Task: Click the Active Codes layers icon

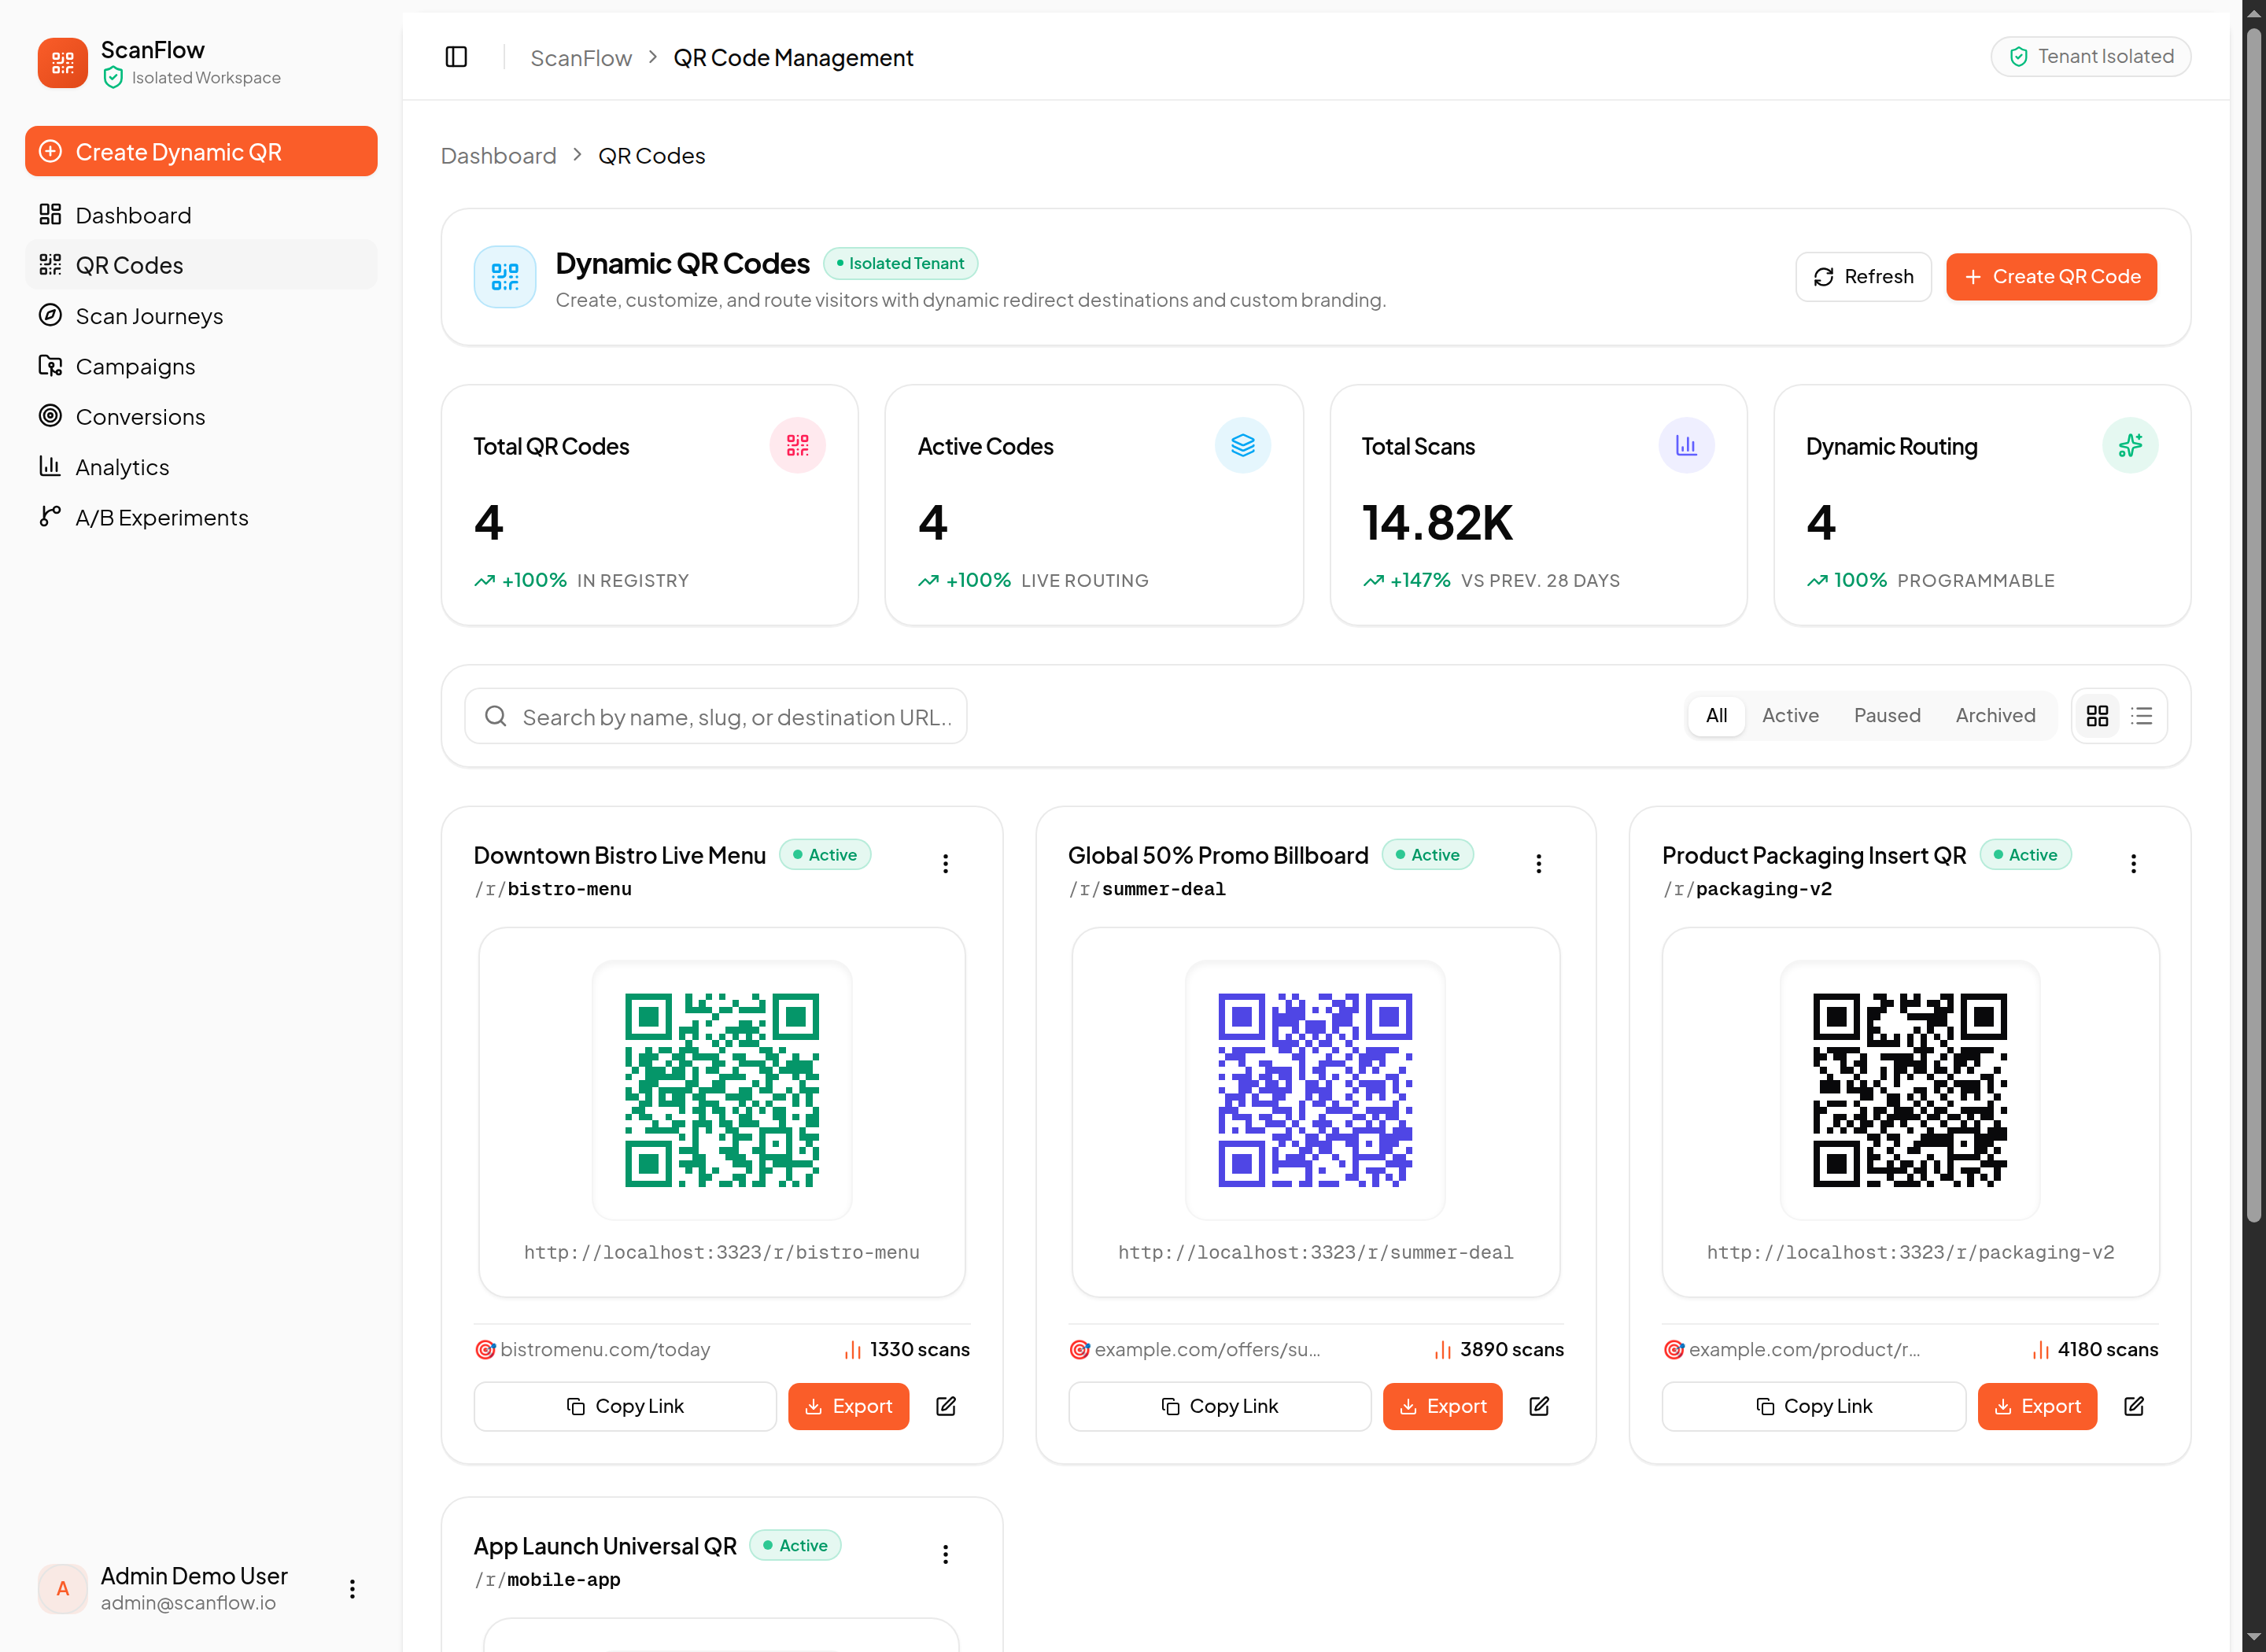Action: pos(1242,446)
